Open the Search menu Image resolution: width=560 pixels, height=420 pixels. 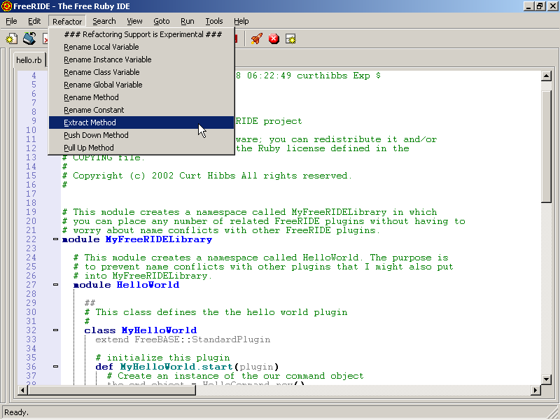(104, 22)
